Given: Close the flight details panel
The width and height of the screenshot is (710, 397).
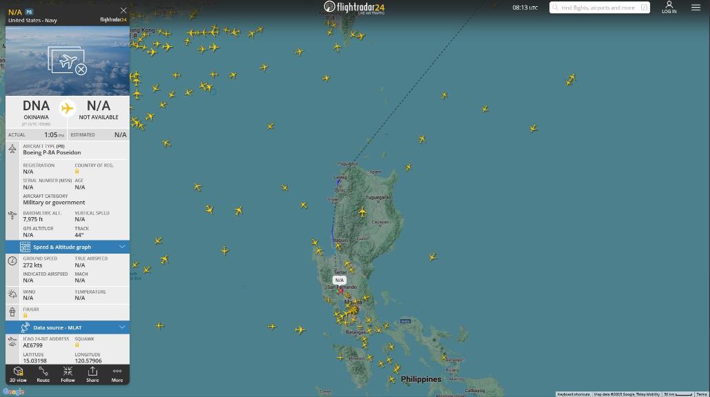Looking at the screenshot, I should (123, 10).
